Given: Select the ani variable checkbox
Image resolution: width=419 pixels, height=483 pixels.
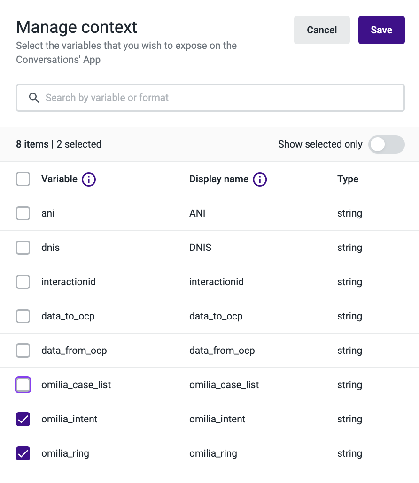Looking at the screenshot, I should (23, 213).
